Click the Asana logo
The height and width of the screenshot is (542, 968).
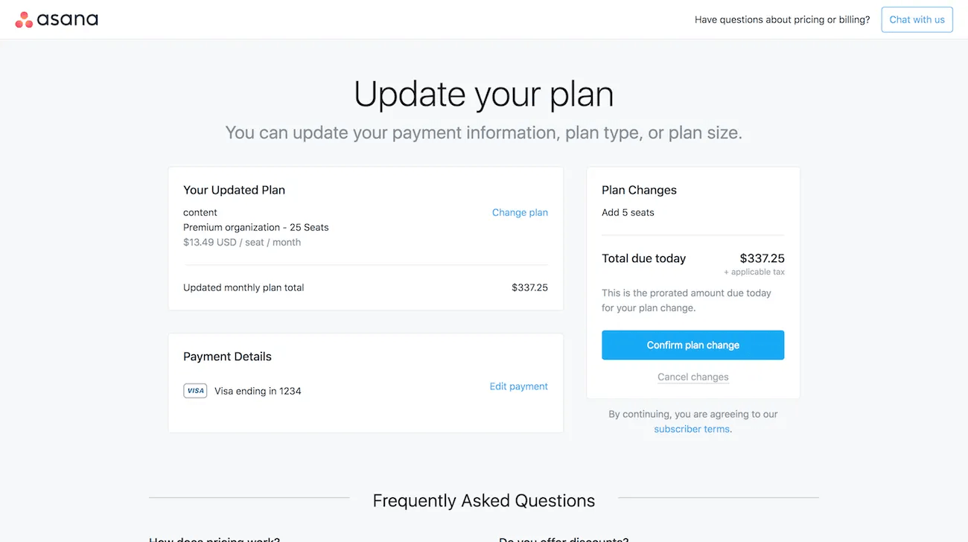pos(57,19)
